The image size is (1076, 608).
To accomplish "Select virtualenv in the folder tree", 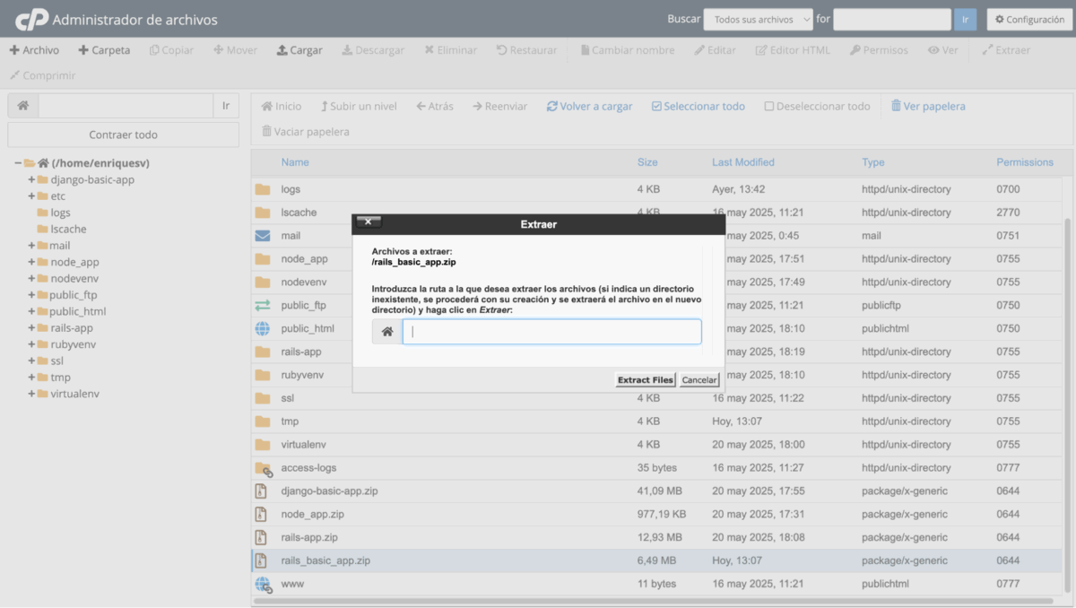I will click(74, 394).
